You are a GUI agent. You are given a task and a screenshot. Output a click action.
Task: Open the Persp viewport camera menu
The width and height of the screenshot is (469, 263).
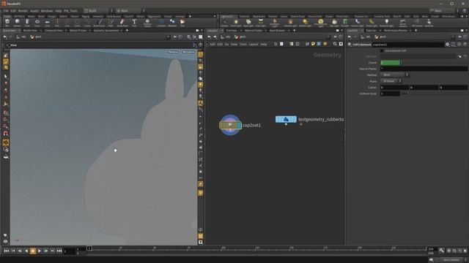coord(173,52)
